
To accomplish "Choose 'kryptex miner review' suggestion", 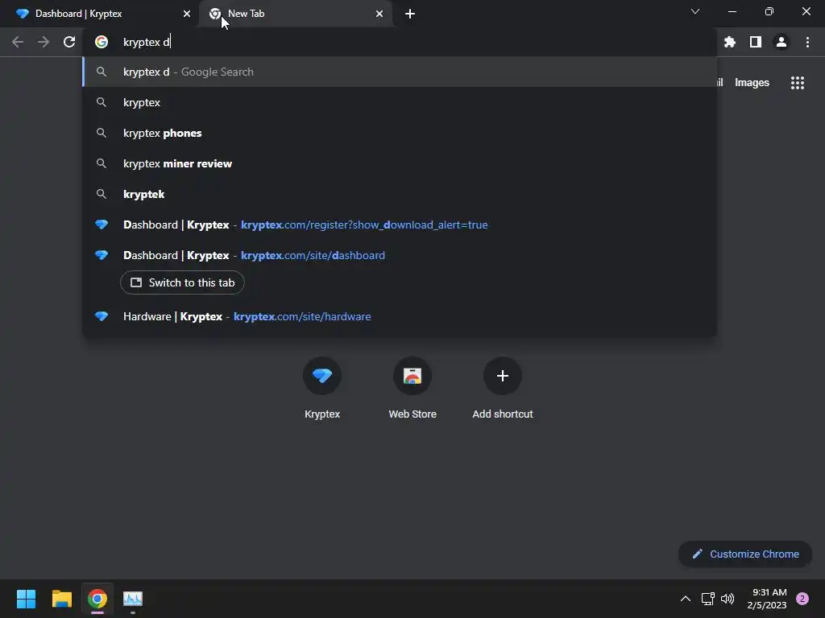I will coord(400,163).
